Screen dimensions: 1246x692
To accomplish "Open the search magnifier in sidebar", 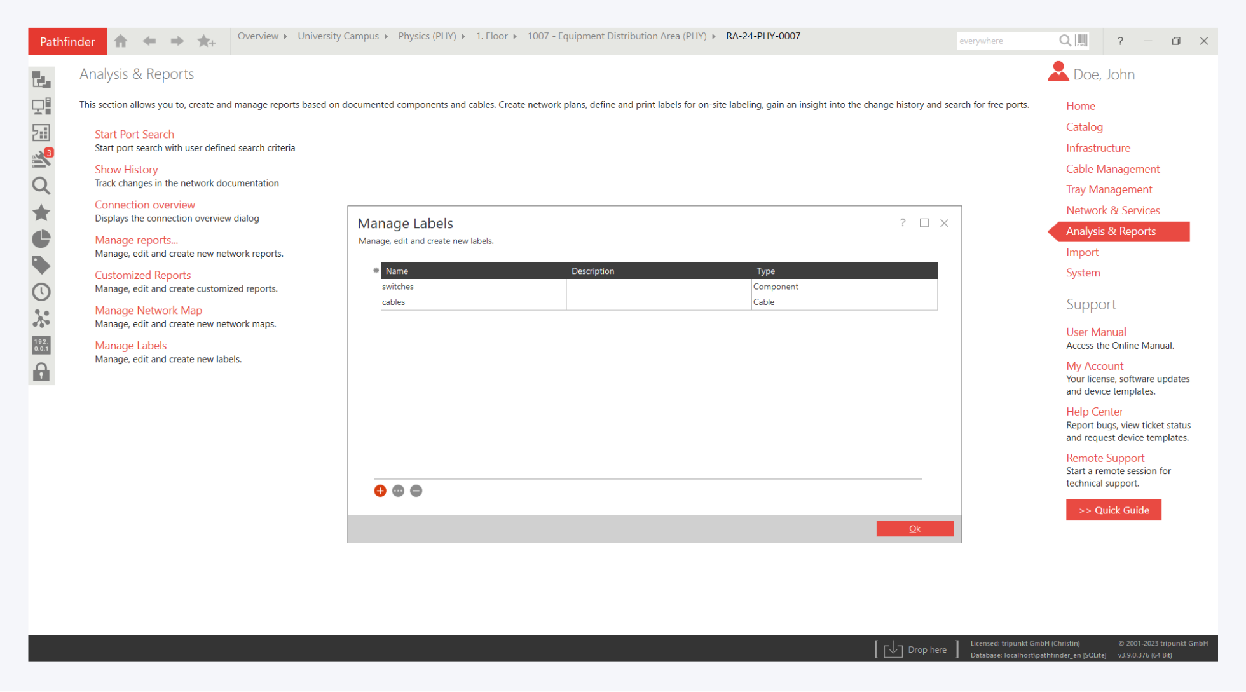I will [x=41, y=186].
